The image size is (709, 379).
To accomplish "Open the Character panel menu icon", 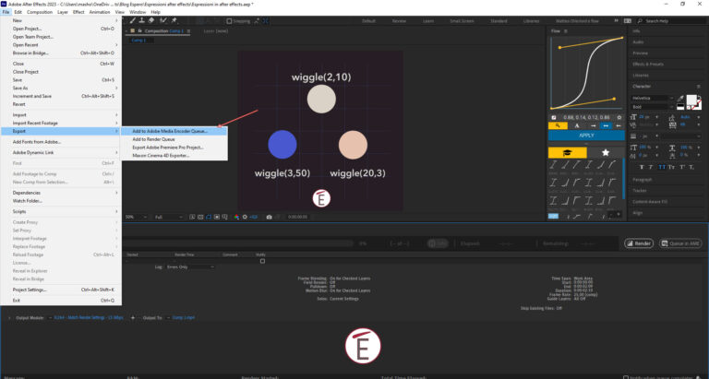I will pyautogui.click(x=699, y=87).
